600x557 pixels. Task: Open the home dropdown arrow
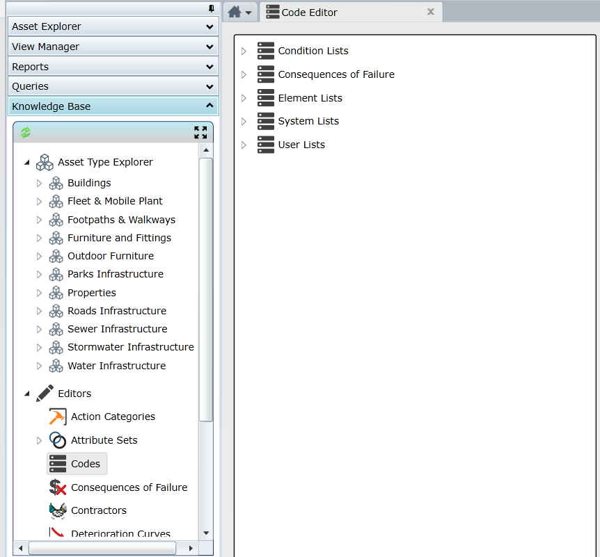[248, 13]
